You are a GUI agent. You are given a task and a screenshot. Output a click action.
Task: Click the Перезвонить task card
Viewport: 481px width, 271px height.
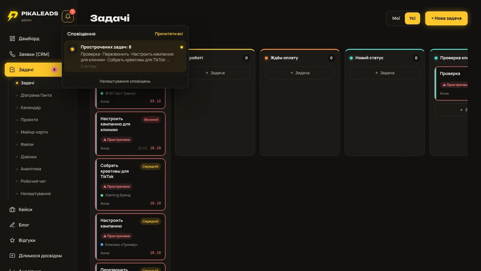[x=130, y=267]
